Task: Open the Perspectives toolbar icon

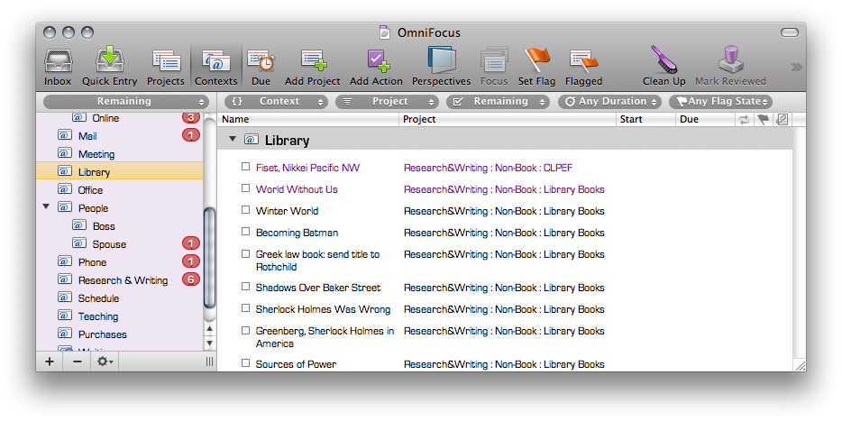Action: [x=442, y=59]
